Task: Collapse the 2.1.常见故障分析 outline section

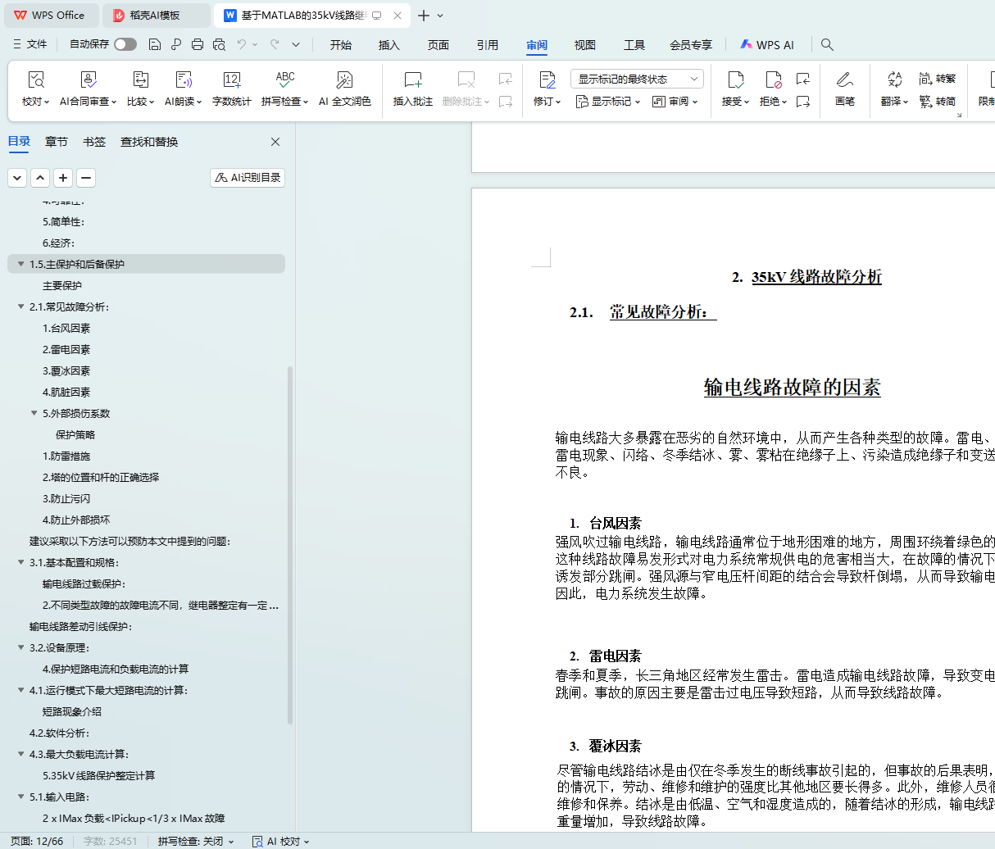Action: [21, 306]
